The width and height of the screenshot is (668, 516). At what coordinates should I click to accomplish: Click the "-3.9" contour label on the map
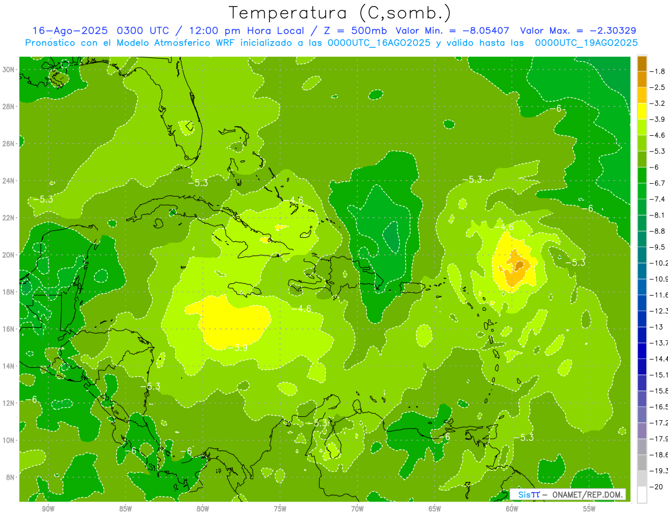coord(239,348)
